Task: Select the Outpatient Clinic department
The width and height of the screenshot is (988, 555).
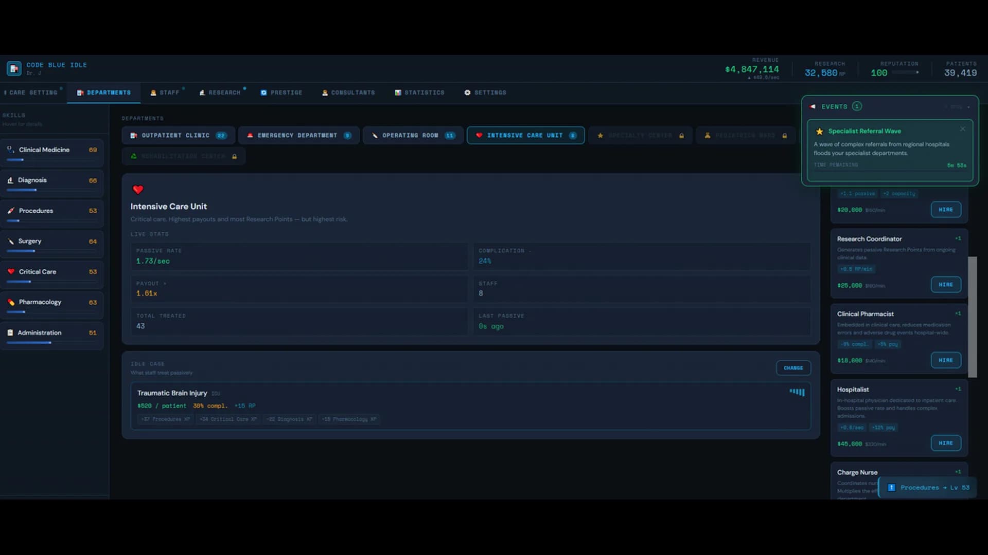Action: click(x=179, y=136)
